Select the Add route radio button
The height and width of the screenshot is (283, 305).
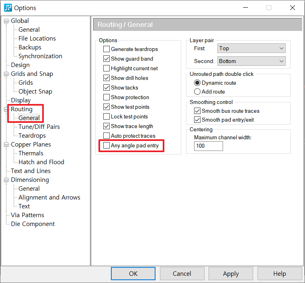(197, 92)
